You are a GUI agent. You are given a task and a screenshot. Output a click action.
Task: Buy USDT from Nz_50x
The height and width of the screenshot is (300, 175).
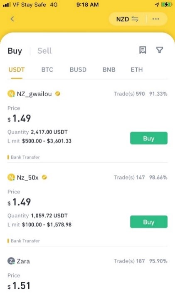point(149,222)
